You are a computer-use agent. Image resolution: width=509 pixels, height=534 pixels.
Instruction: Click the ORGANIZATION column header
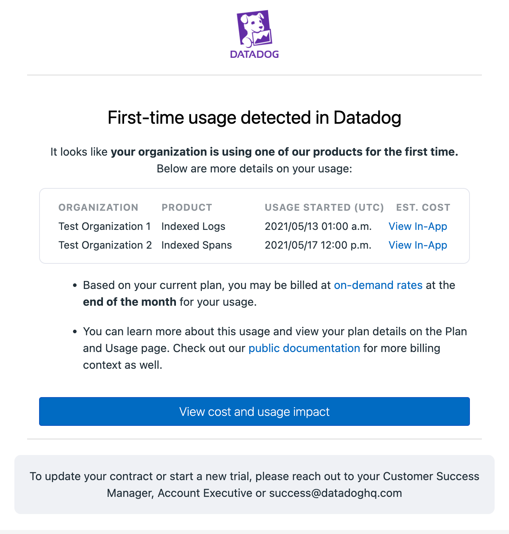point(99,208)
